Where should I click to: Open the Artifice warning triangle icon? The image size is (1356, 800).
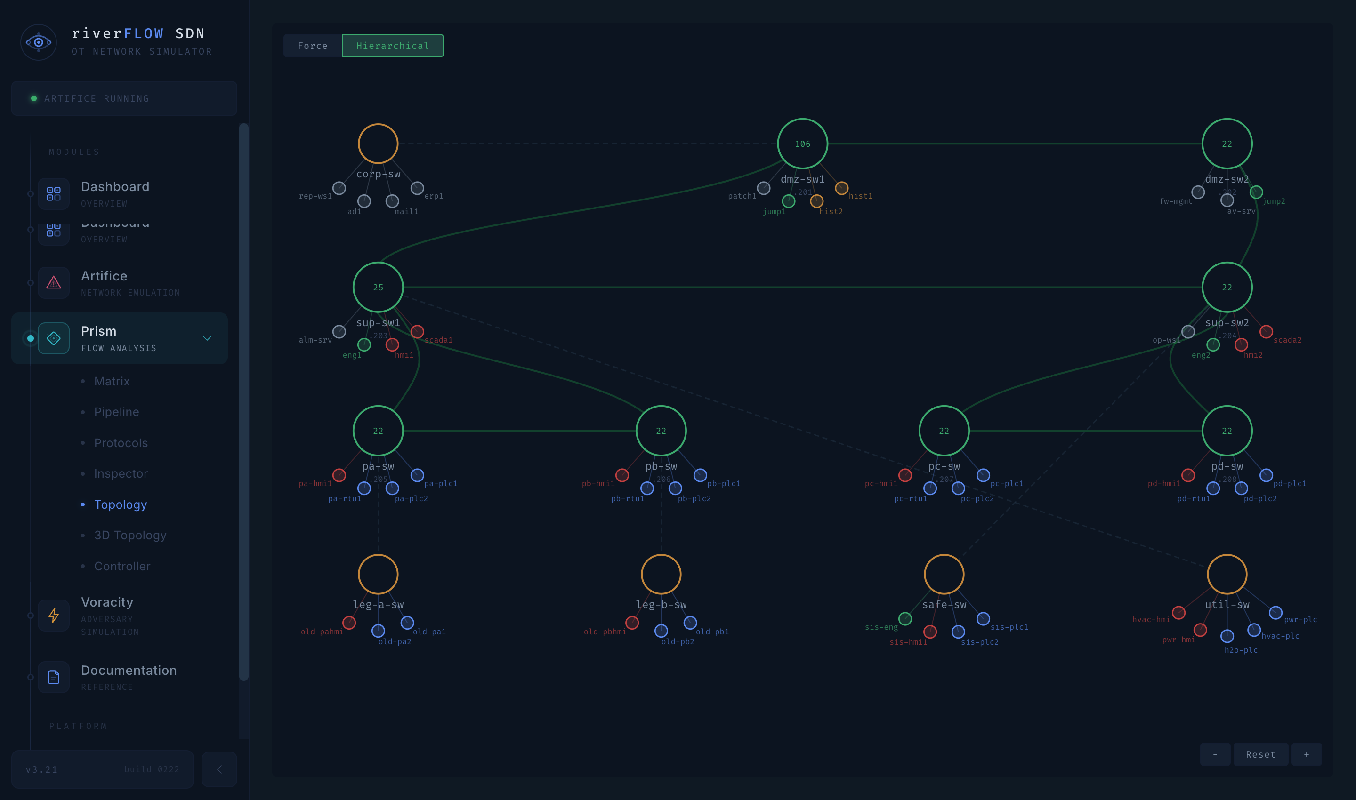(x=53, y=282)
